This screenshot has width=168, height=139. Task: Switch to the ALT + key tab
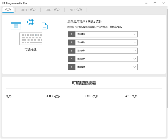click(76, 10)
